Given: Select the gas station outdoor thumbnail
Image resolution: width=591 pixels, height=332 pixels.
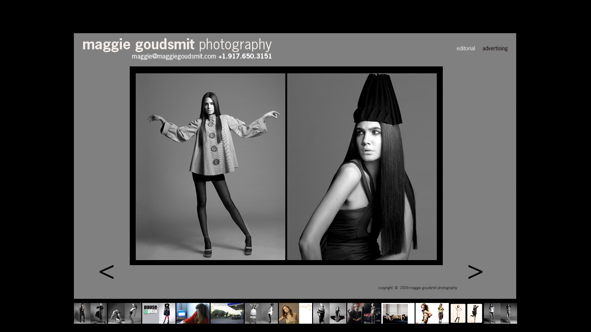Looking at the screenshot, I should coord(227,314).
